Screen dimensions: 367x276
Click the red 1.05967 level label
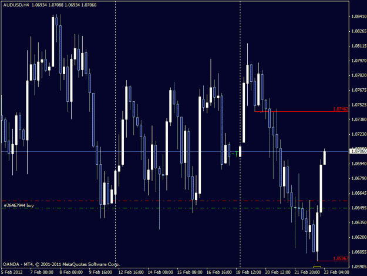click(x=341, y=258)
